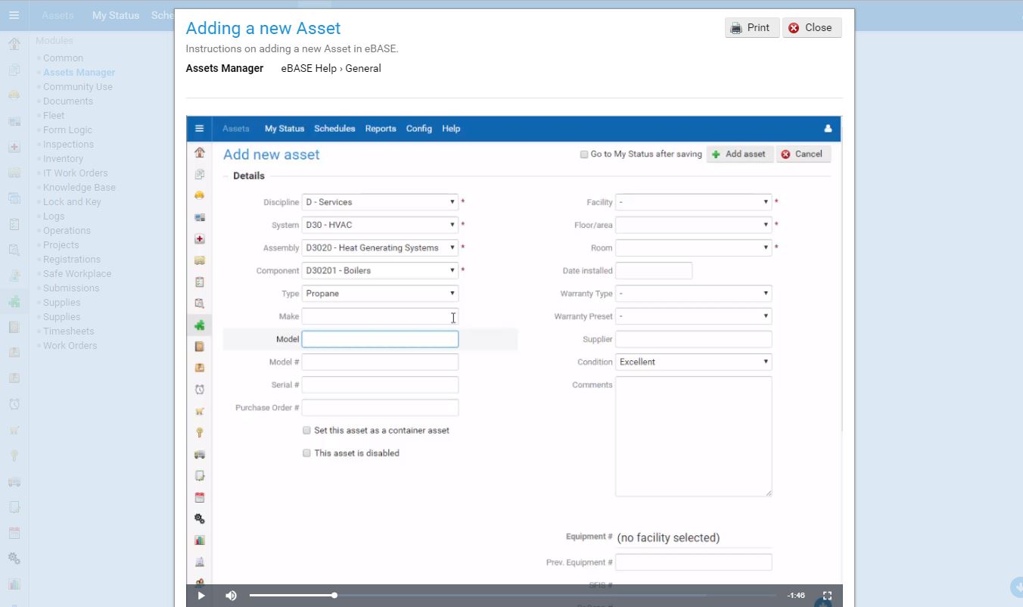This screenshot has height=607, width=1023.
Task: Open the Floor/area dropdown
Action: coord(694,225)
